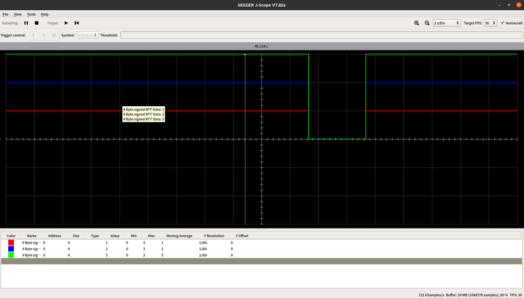This screenshot has width=524, height=298.
Task: Click into the Threshold input field
Action: [x=321, y=35]
